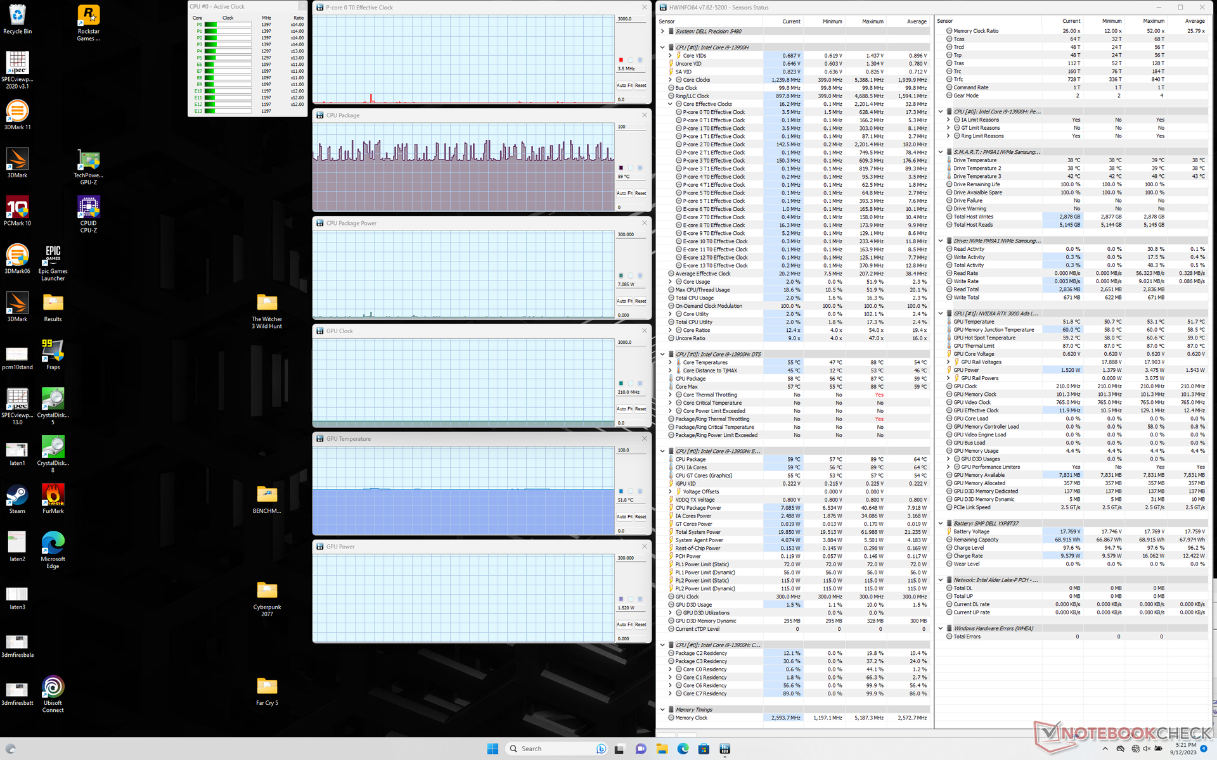Open the SPECviewperf 13.0 desktop icon
This screenshot has width=1217, height=760.
(x=18, y=406)
